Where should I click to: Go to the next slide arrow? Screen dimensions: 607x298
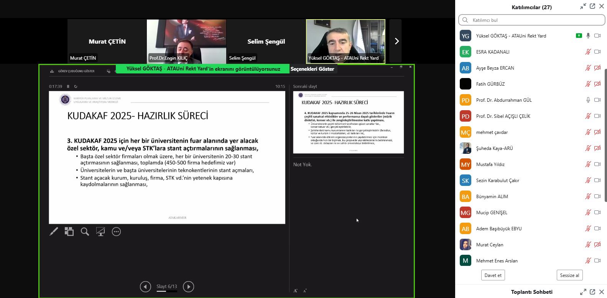coord(188,287)
